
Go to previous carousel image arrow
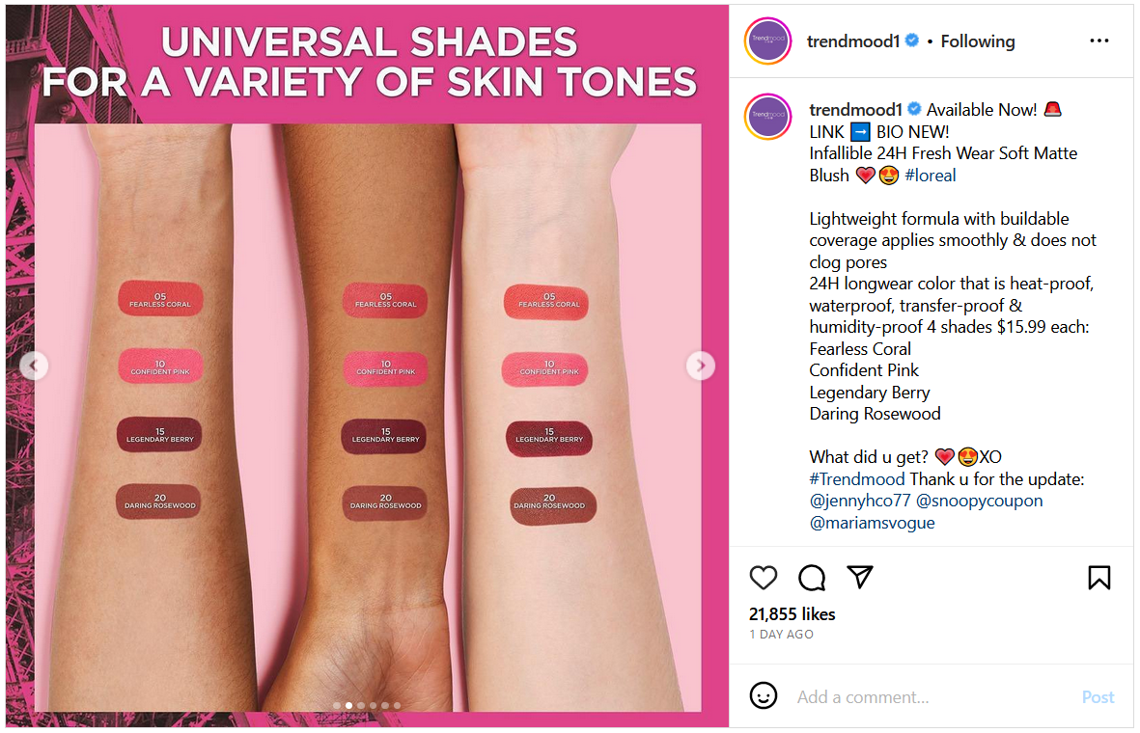pyautogui.click(x=34, y=366)
